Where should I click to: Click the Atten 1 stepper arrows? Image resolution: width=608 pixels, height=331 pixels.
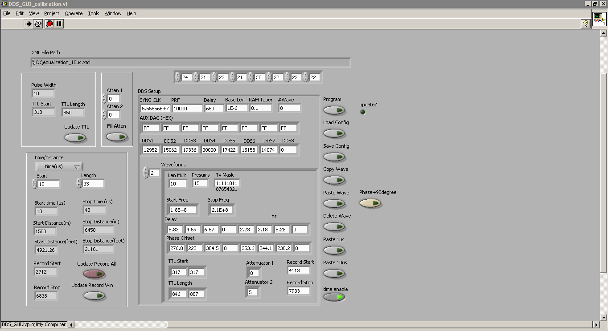coord(104,98)
